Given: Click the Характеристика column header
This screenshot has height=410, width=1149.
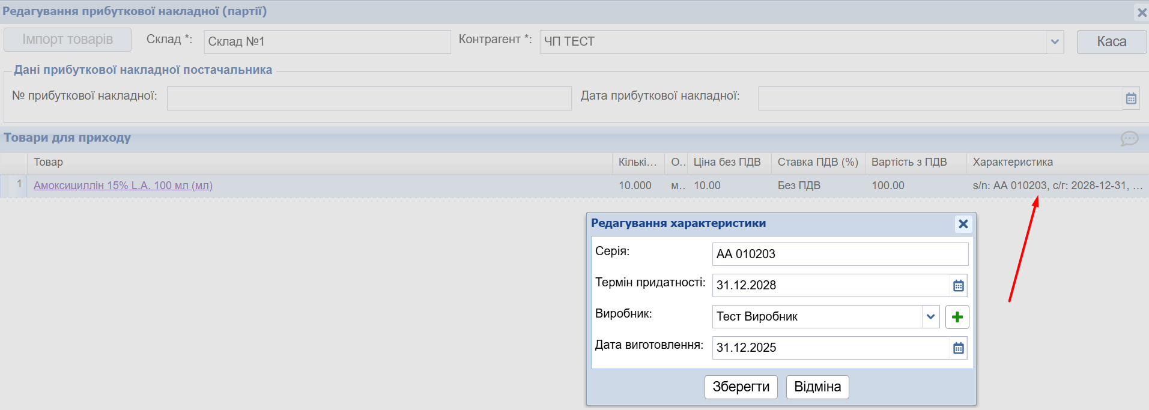Looking at the screenshot, I should (1012, 162).
